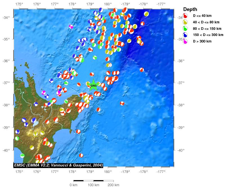The image size is (226, 189).
Task: Select the lone red beachball near 178.5°, -40.2°
Action: 81,155
